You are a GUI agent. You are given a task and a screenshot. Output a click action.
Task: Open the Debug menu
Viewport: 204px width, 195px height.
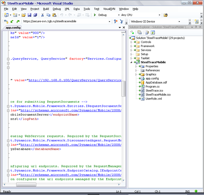point(57,9)
